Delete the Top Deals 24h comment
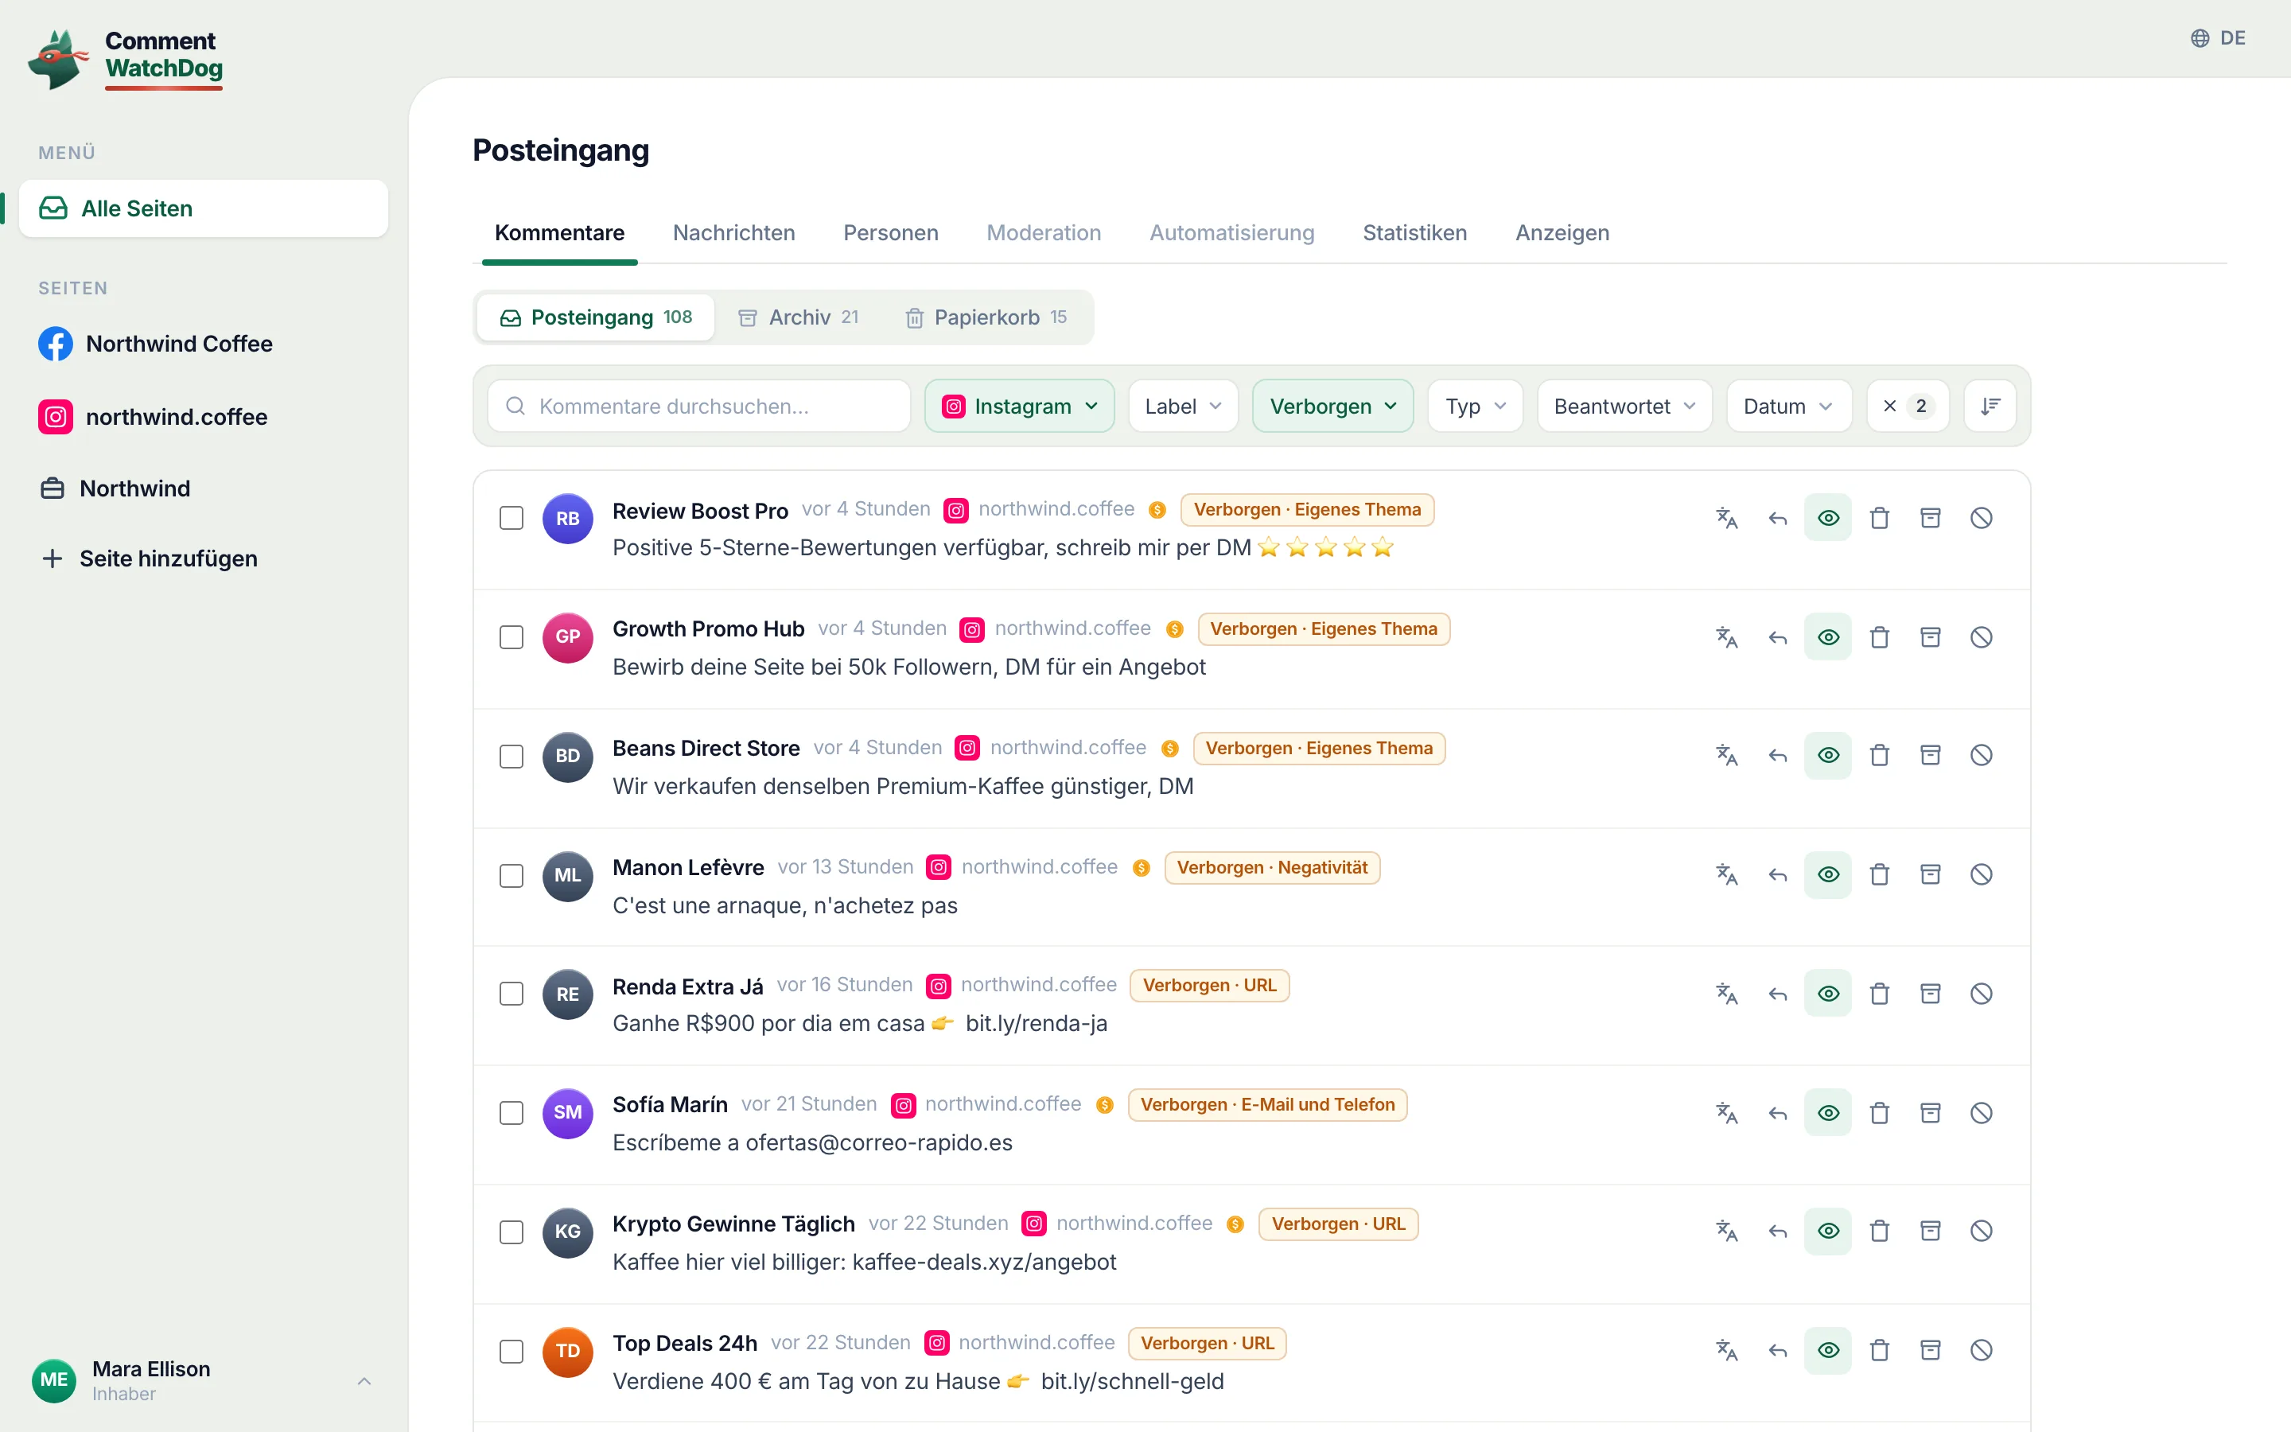This screenshot has height=1432, width=2291. click(1879, 1351)
